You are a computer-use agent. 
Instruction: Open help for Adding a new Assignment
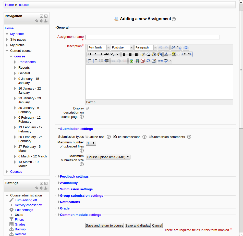coord(174,19)
